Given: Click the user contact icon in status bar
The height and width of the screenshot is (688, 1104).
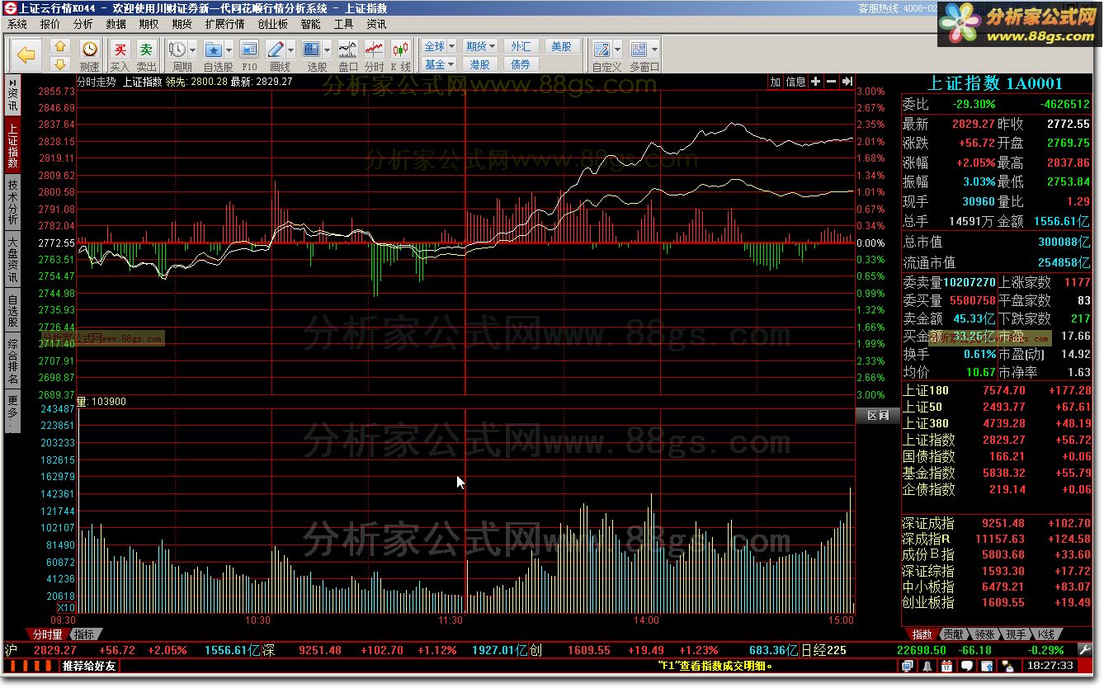Looking at the screenshot, I should [x=1008, y=666].
